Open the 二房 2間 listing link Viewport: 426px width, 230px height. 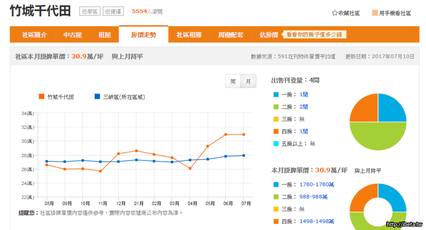tap(304, 107)
